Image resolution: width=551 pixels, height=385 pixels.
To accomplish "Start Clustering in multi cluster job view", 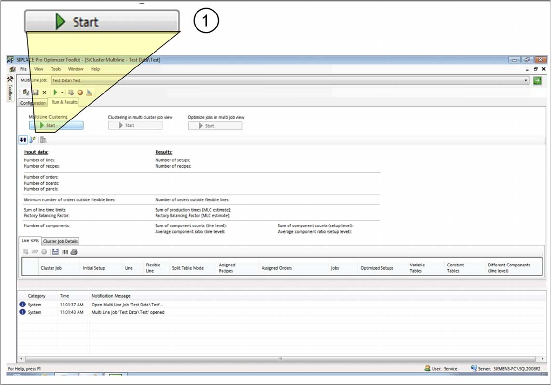I will click(135, 125).
